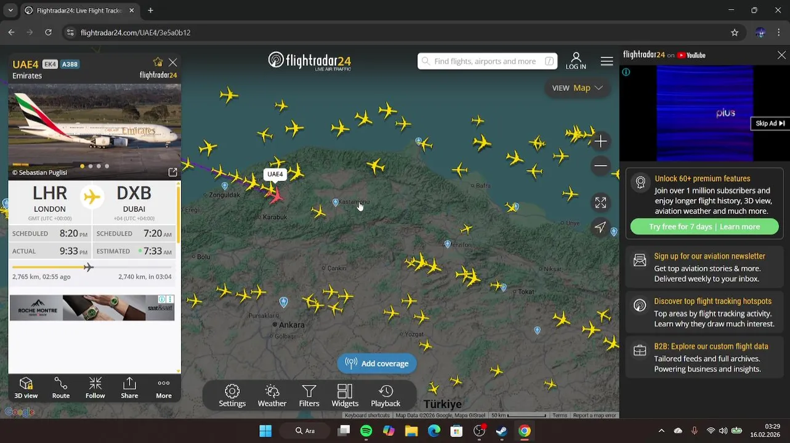The height and width of the screenshot is (443, 790).
Task: Open the More options in flight panel
Action: tap(164, 388)
